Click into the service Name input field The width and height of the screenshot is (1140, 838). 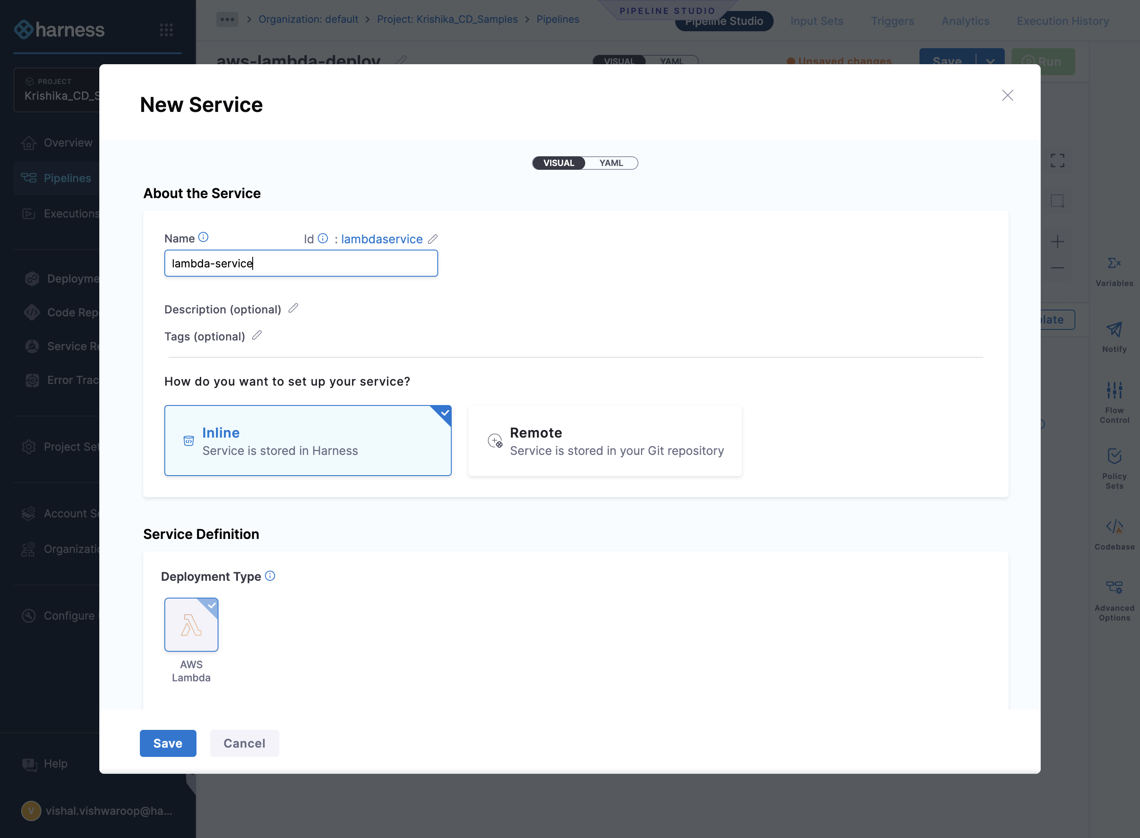pyautogui.click(x=301, y=263)
